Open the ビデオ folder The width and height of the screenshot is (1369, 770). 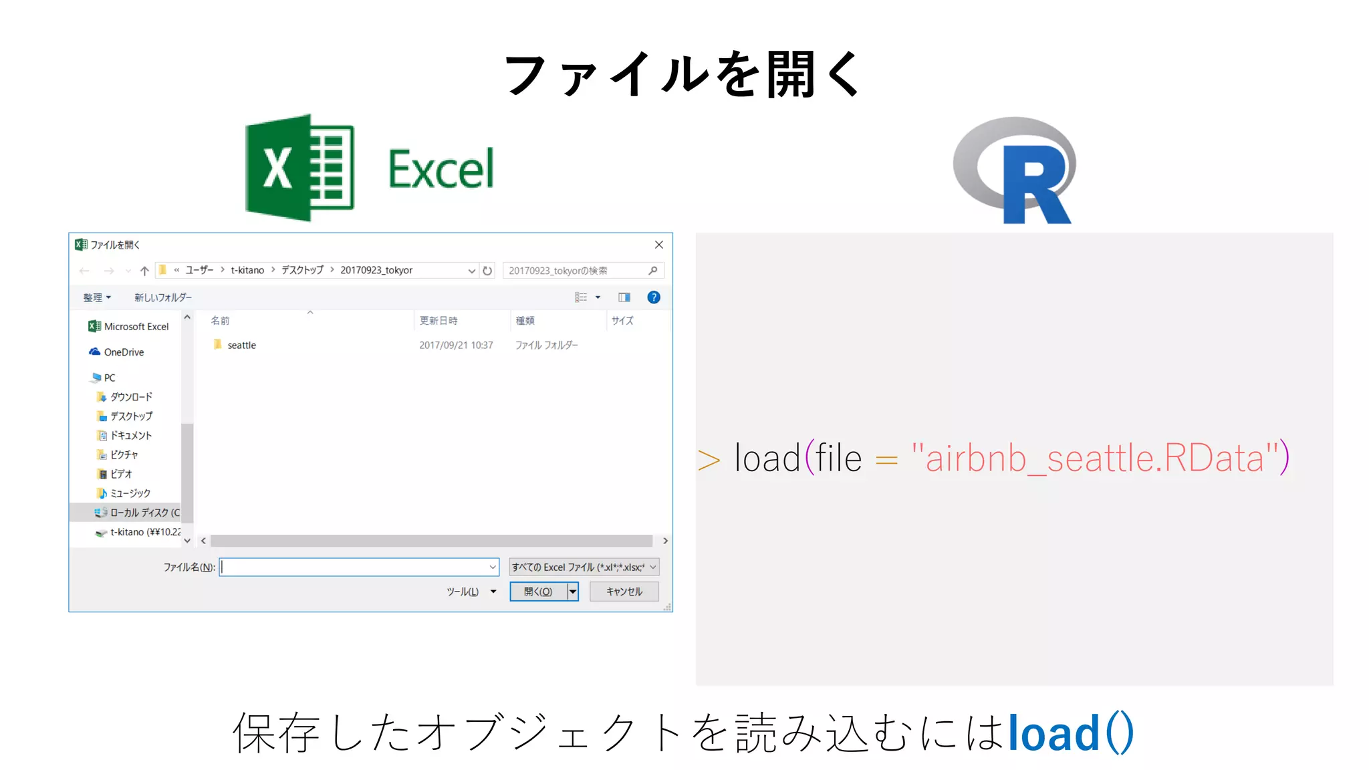(x=114, y=474)
